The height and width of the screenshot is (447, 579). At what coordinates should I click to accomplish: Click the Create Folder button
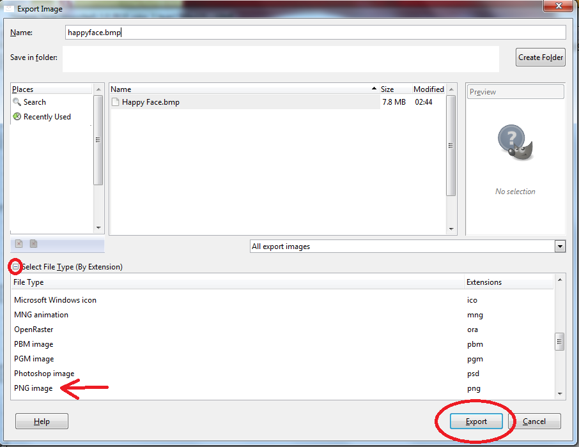(540, 57)
